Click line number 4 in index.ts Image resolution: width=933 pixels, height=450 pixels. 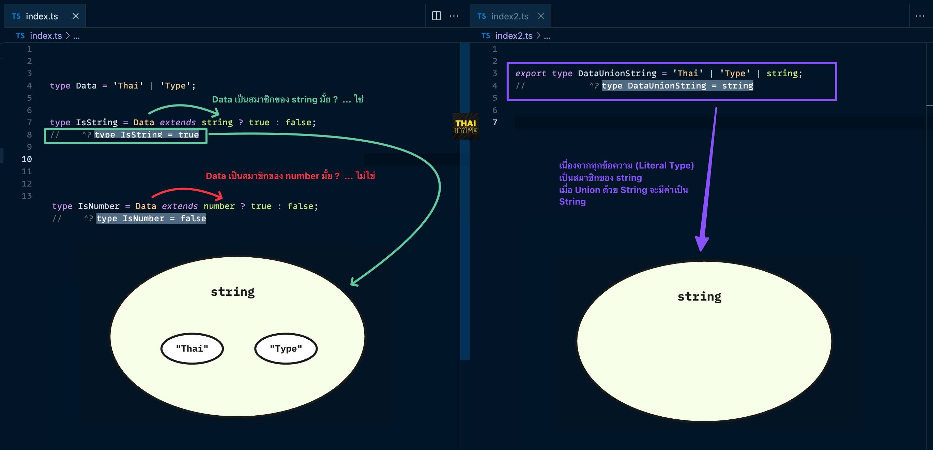(x=29, y=86)
